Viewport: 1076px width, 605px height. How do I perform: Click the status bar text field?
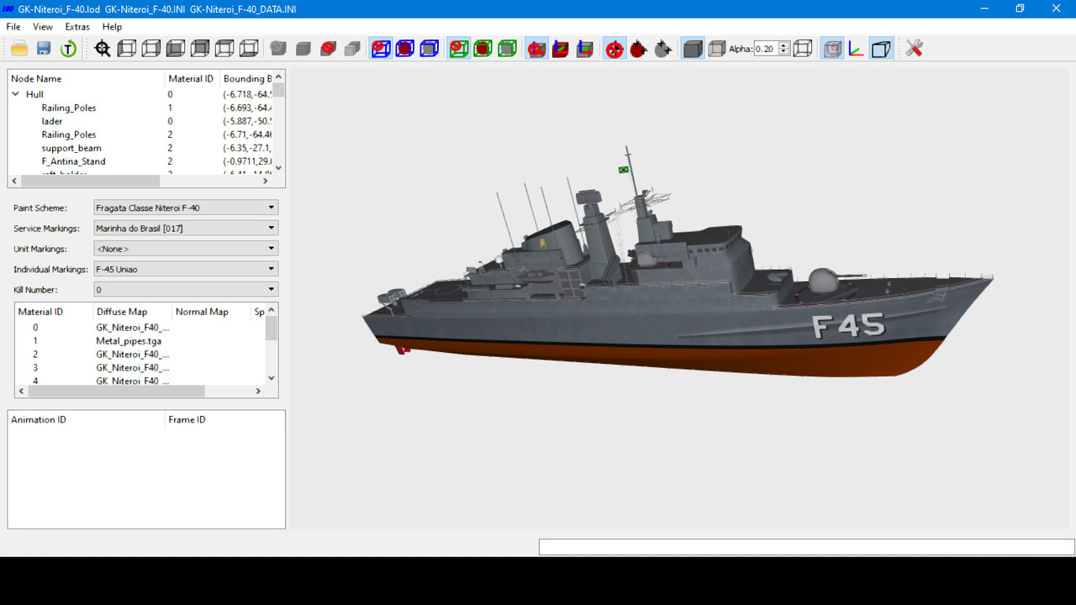coord(806,547)
